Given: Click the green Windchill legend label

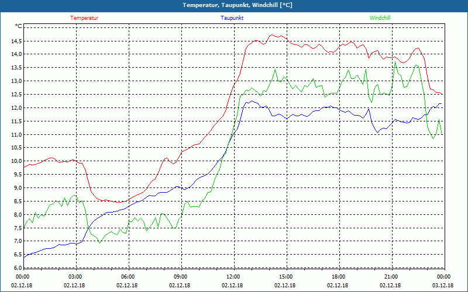Looking at the screenshot, I should (380, 18).
